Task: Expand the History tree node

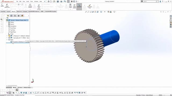Action: pos(7,22)
